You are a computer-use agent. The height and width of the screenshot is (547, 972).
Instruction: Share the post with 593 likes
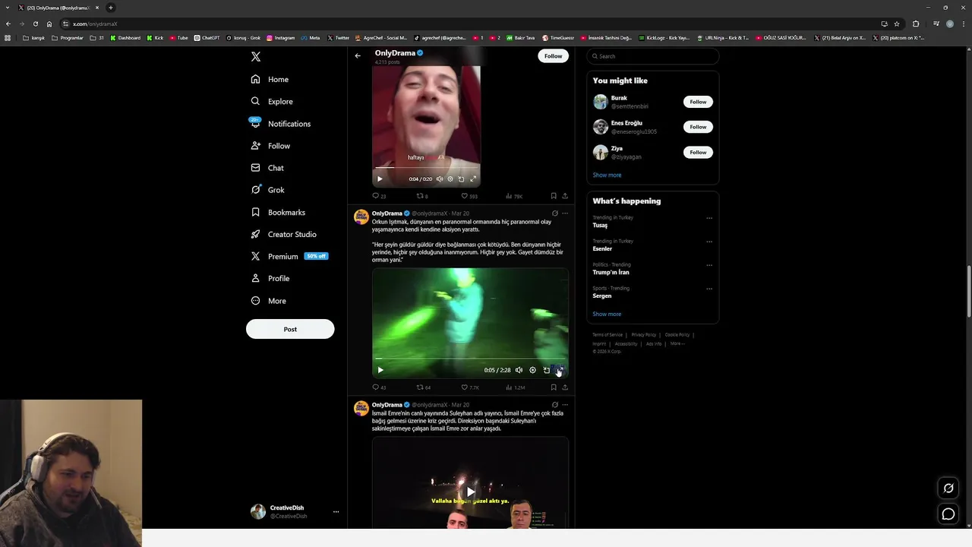[564, 196]
